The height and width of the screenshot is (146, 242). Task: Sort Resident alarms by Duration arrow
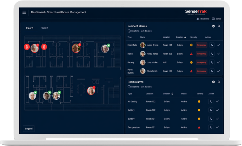click(x=185, y=37)
